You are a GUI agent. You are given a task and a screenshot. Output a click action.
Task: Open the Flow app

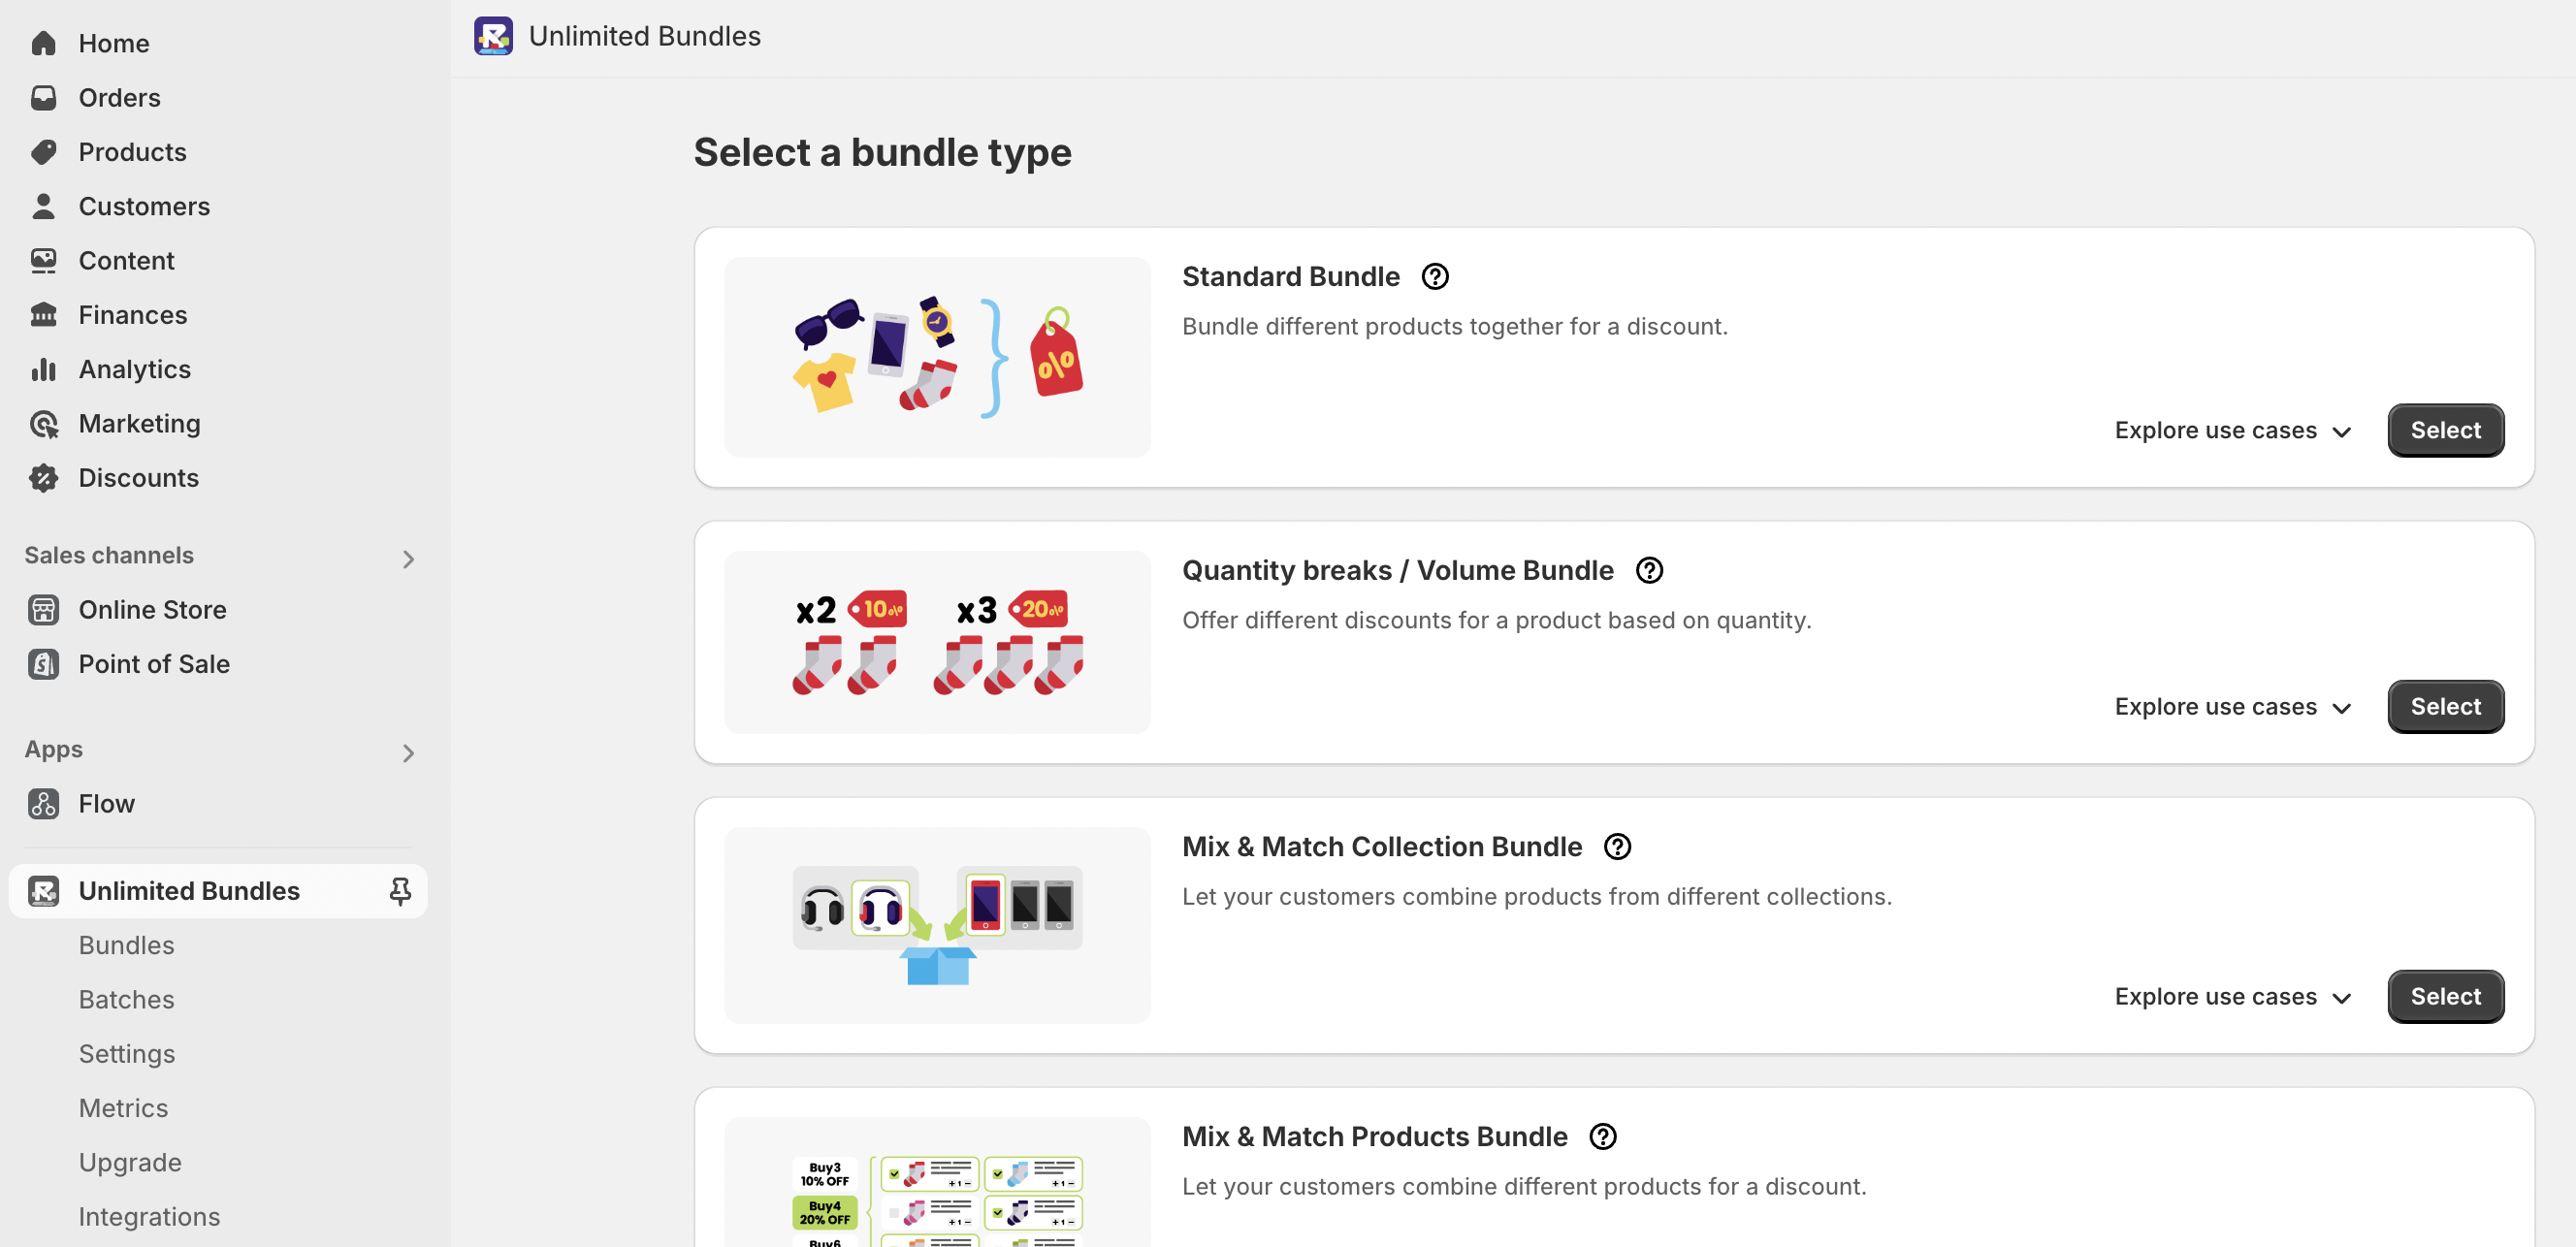point(106,803)
